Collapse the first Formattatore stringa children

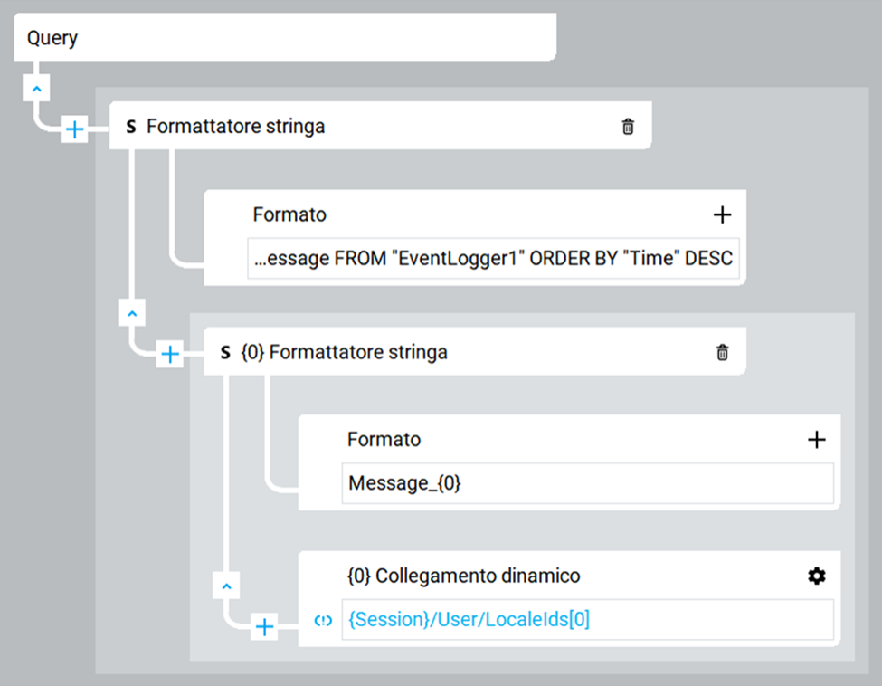pyautogui.click(x=131, y=313)
